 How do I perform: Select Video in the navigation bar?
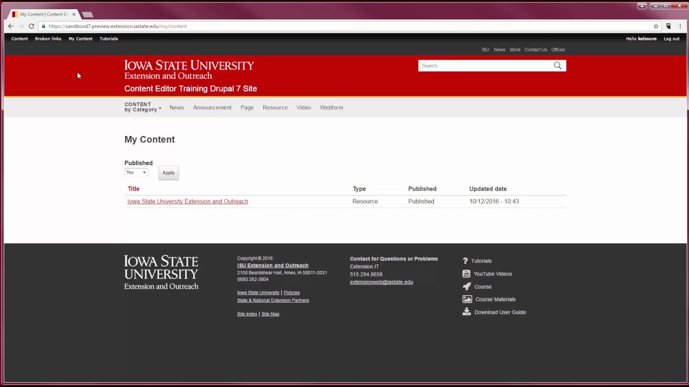[304, 107]
